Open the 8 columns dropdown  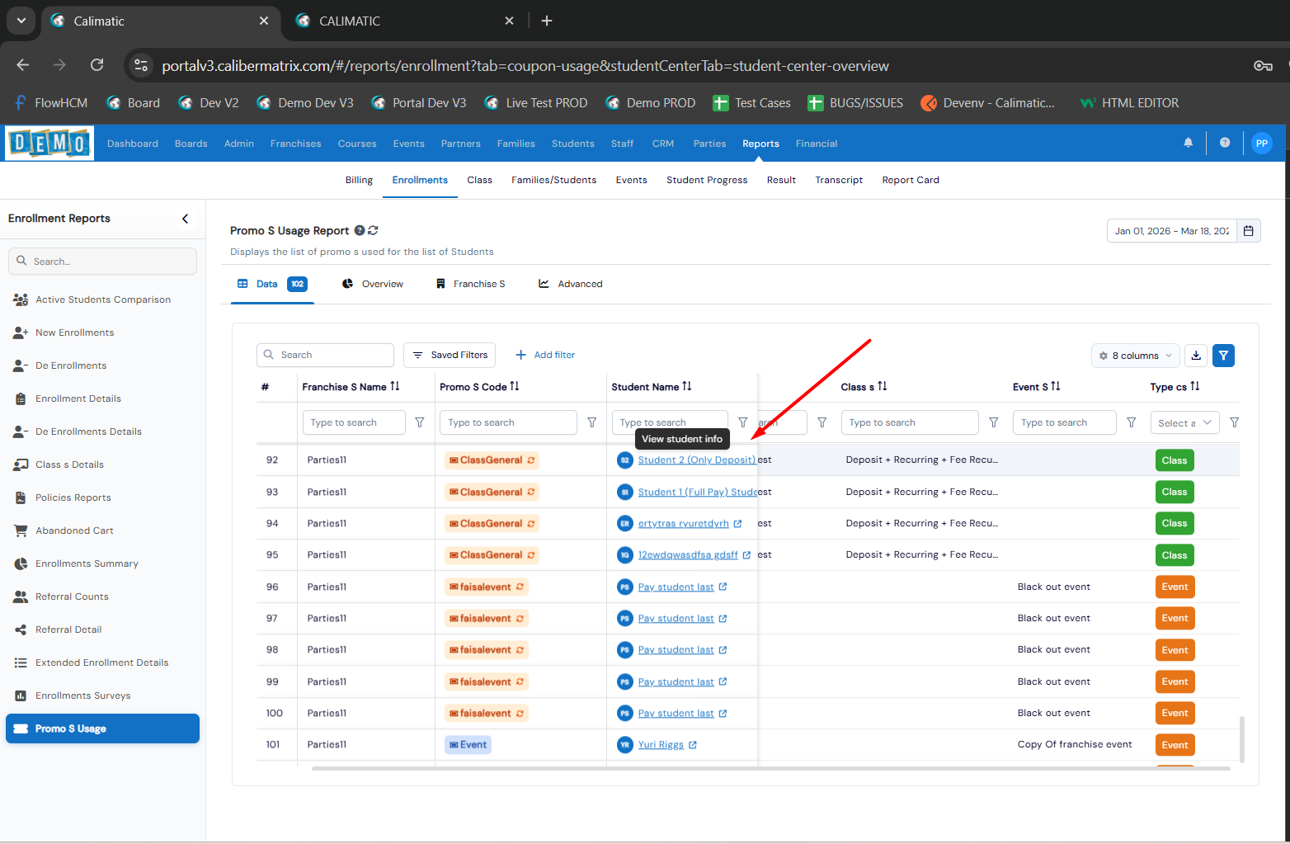(1135, 356)
